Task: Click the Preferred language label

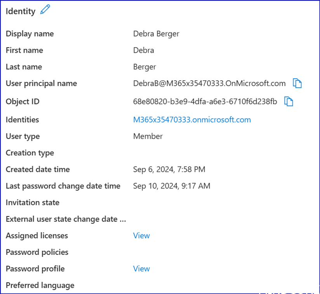Action: pos(40,285)
